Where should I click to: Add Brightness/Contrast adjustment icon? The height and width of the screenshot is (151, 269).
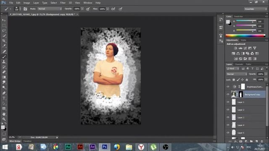[236, 48]
